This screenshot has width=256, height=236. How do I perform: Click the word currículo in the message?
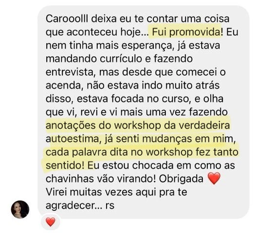coord(121,59)
